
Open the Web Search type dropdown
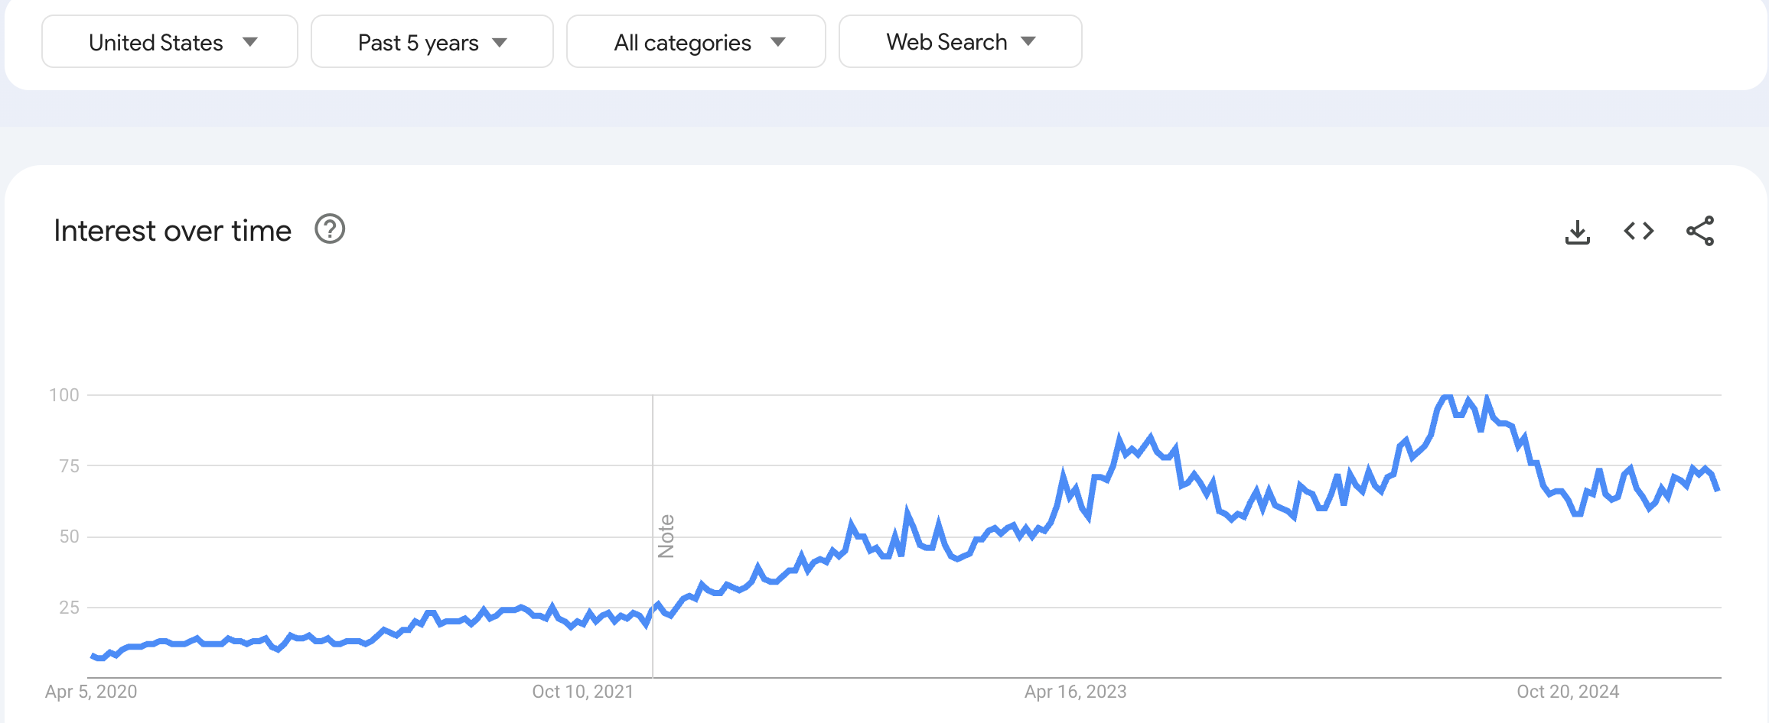tap(959, 42)
